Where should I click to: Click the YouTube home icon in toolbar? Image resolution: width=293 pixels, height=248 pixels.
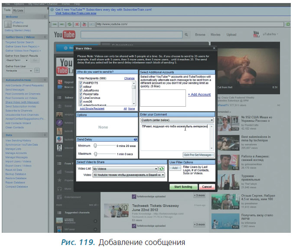coord(84,24)
